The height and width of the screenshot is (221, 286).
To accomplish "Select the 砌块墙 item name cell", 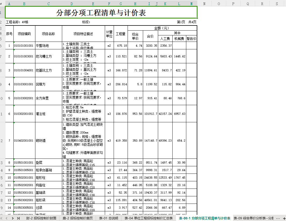I will (49, 141).
